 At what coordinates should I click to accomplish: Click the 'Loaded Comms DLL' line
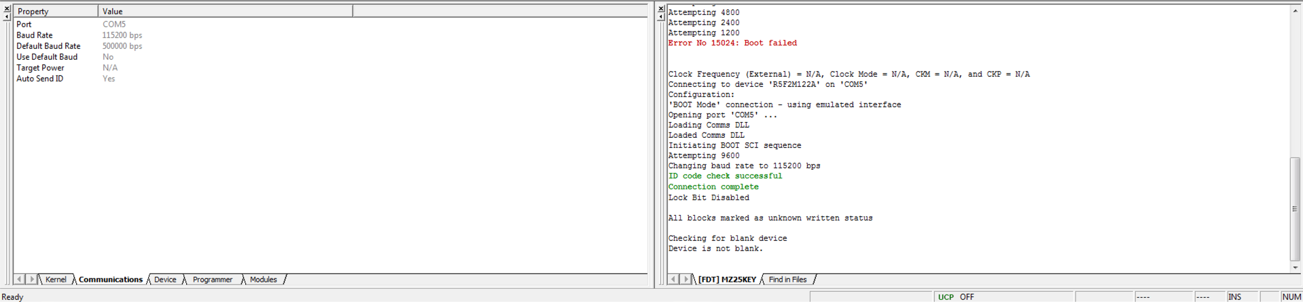point(707,135)
